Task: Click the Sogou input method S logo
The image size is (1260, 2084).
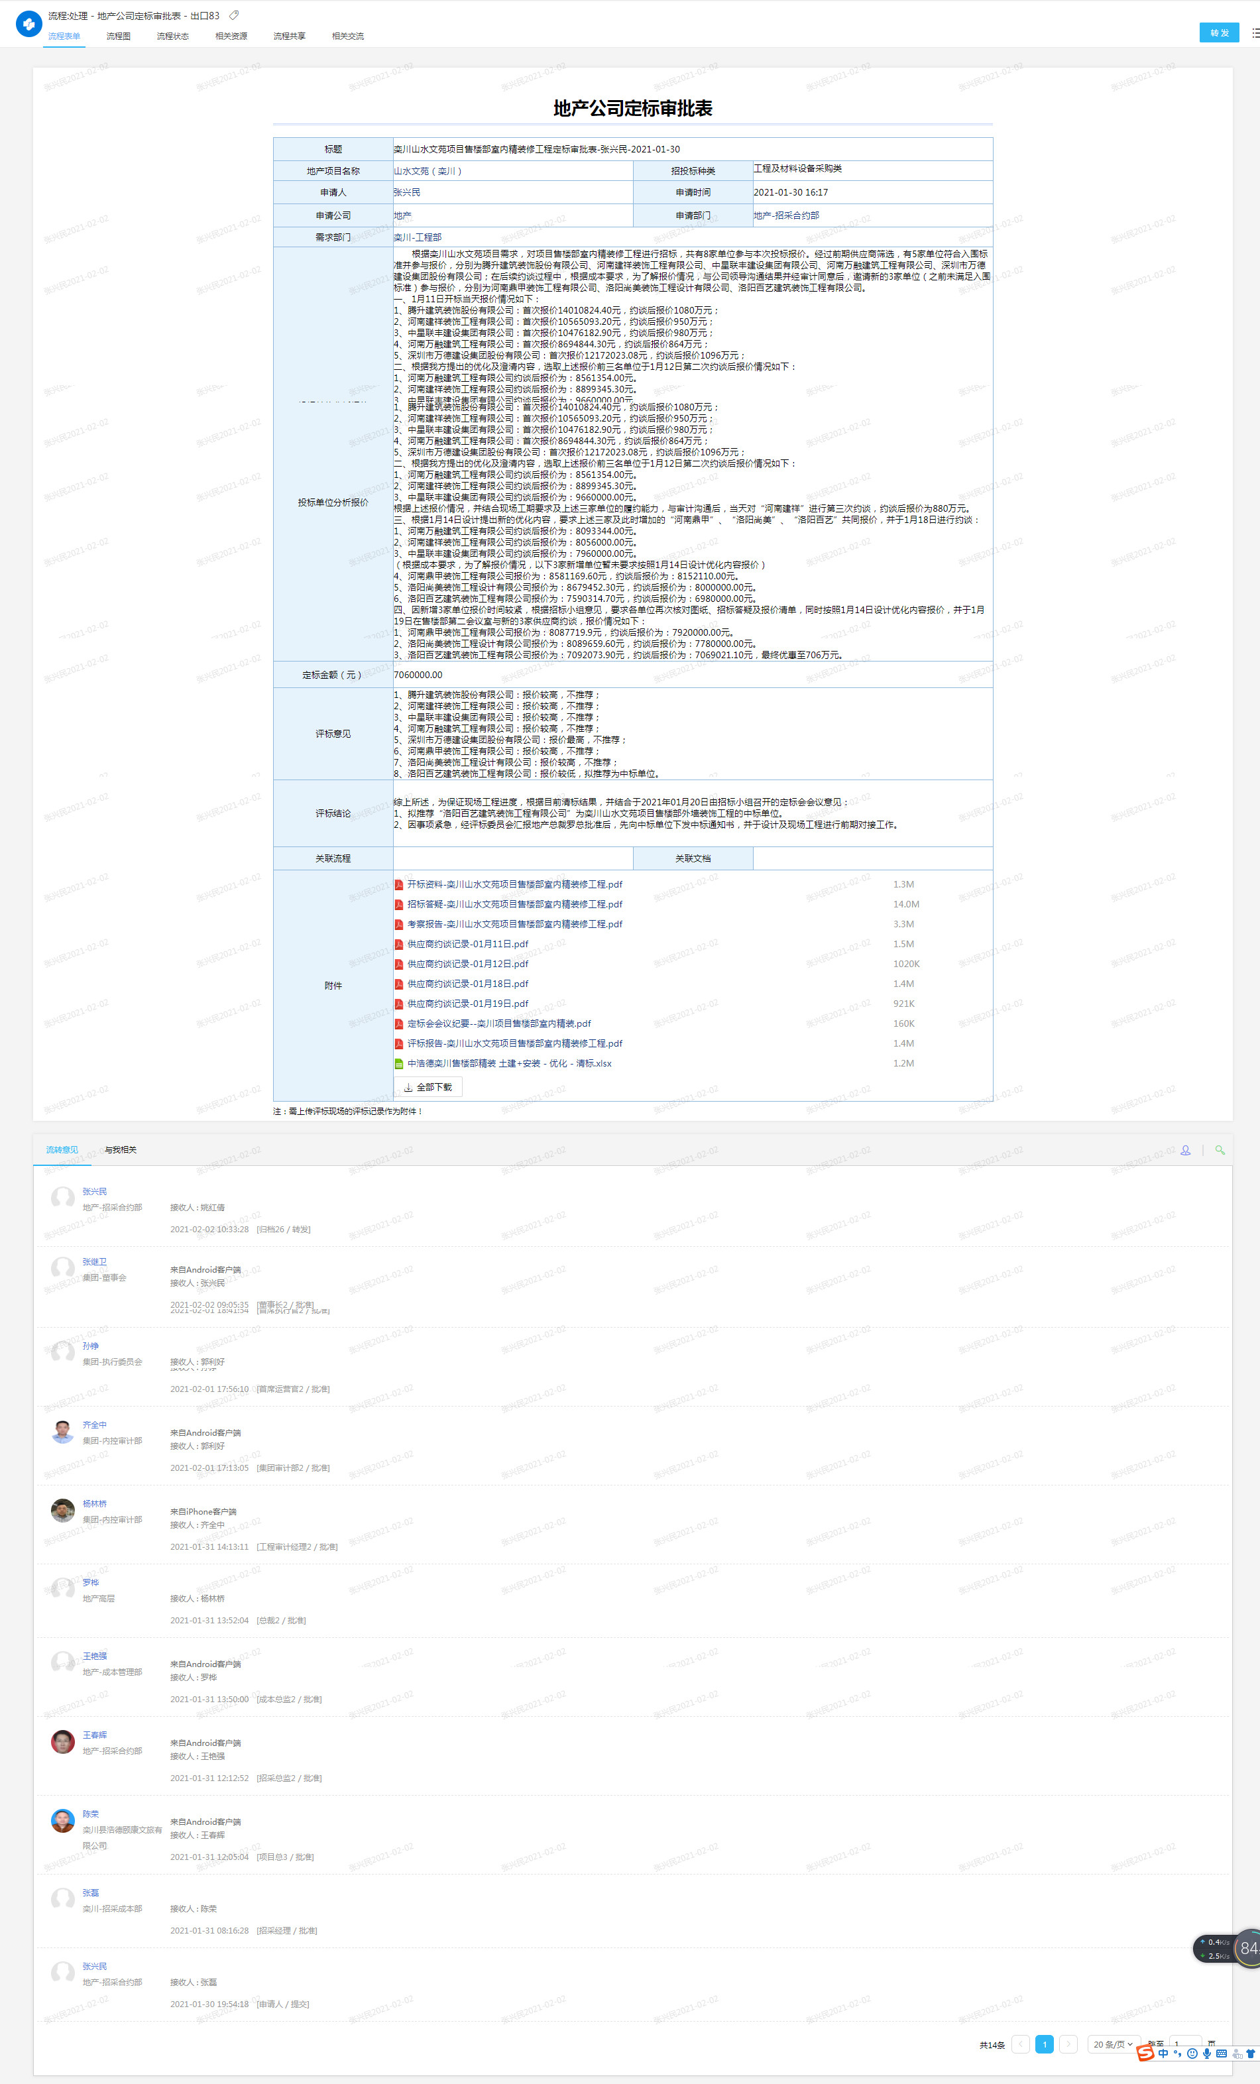Action: click(1145, 2054)
